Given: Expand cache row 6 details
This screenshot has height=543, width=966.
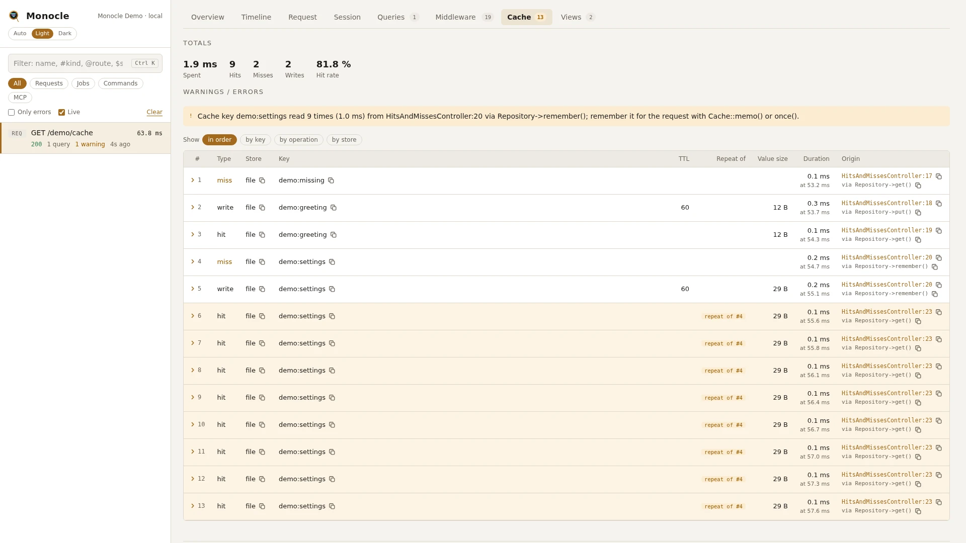Looking at the screenshot, I should click(193, 316).
